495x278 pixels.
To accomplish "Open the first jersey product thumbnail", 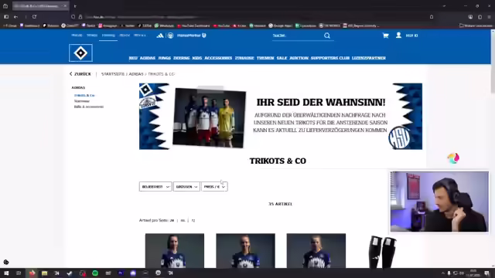I will [175, 251].
